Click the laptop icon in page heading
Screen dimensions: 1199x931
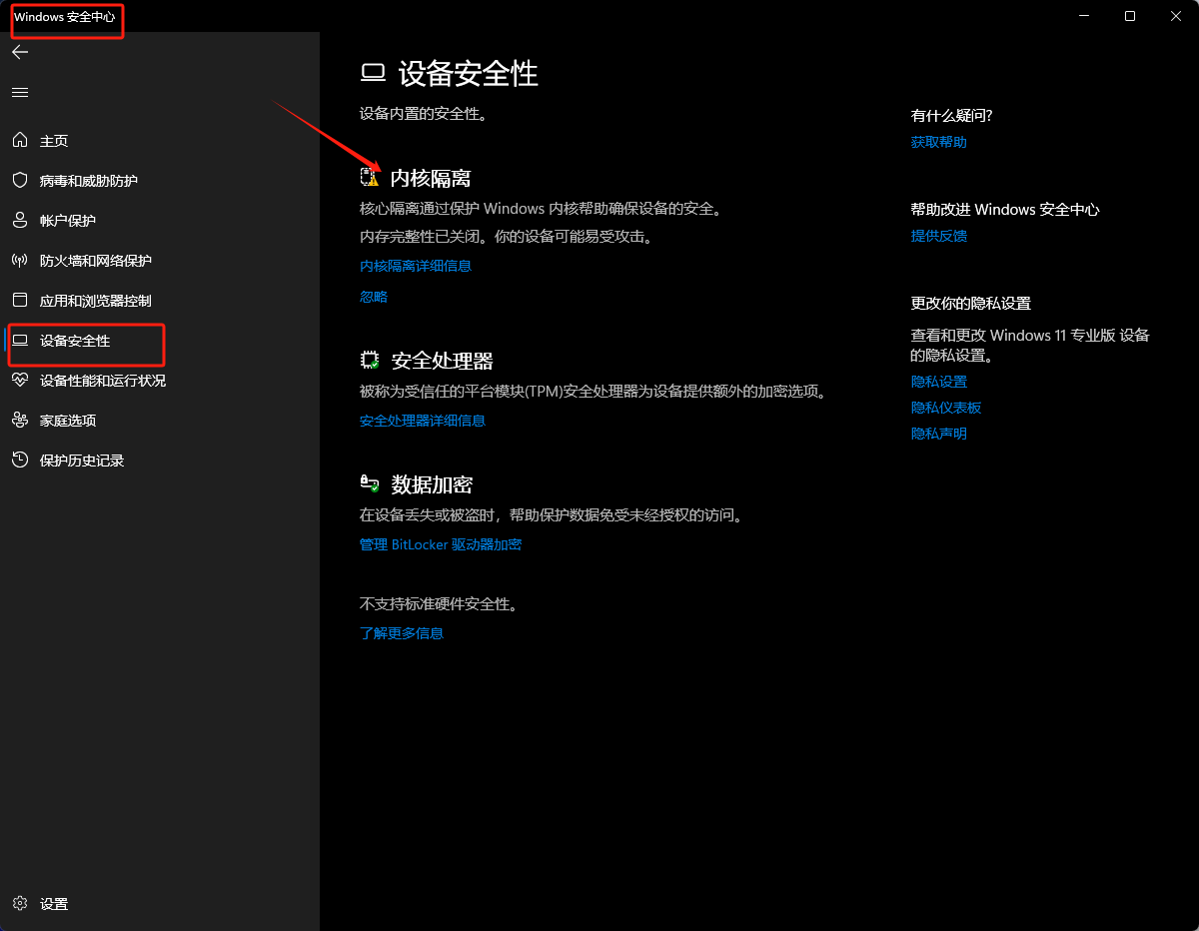pos(373,73)
